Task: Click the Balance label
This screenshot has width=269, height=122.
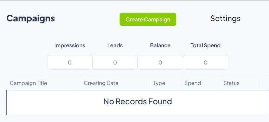Action: tap(160, 45)
